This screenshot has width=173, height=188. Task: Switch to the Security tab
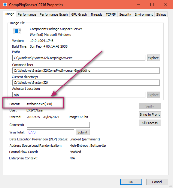pyautogui.click(x=125, y=14)
